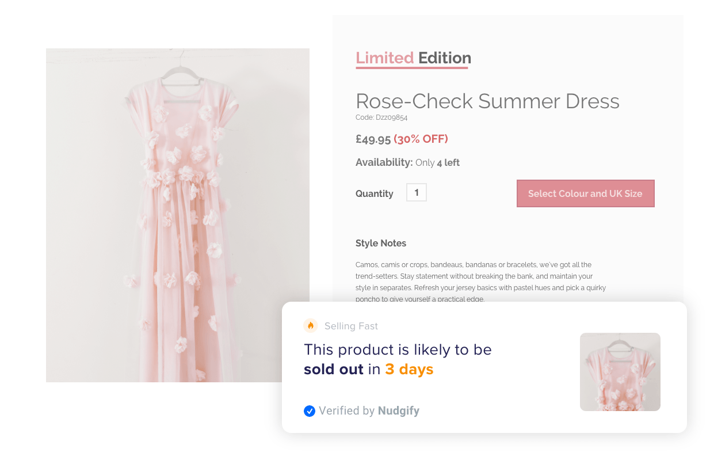Click the orange 3 days text
This screenshot has height=456, width=710.
pos(409,370)
